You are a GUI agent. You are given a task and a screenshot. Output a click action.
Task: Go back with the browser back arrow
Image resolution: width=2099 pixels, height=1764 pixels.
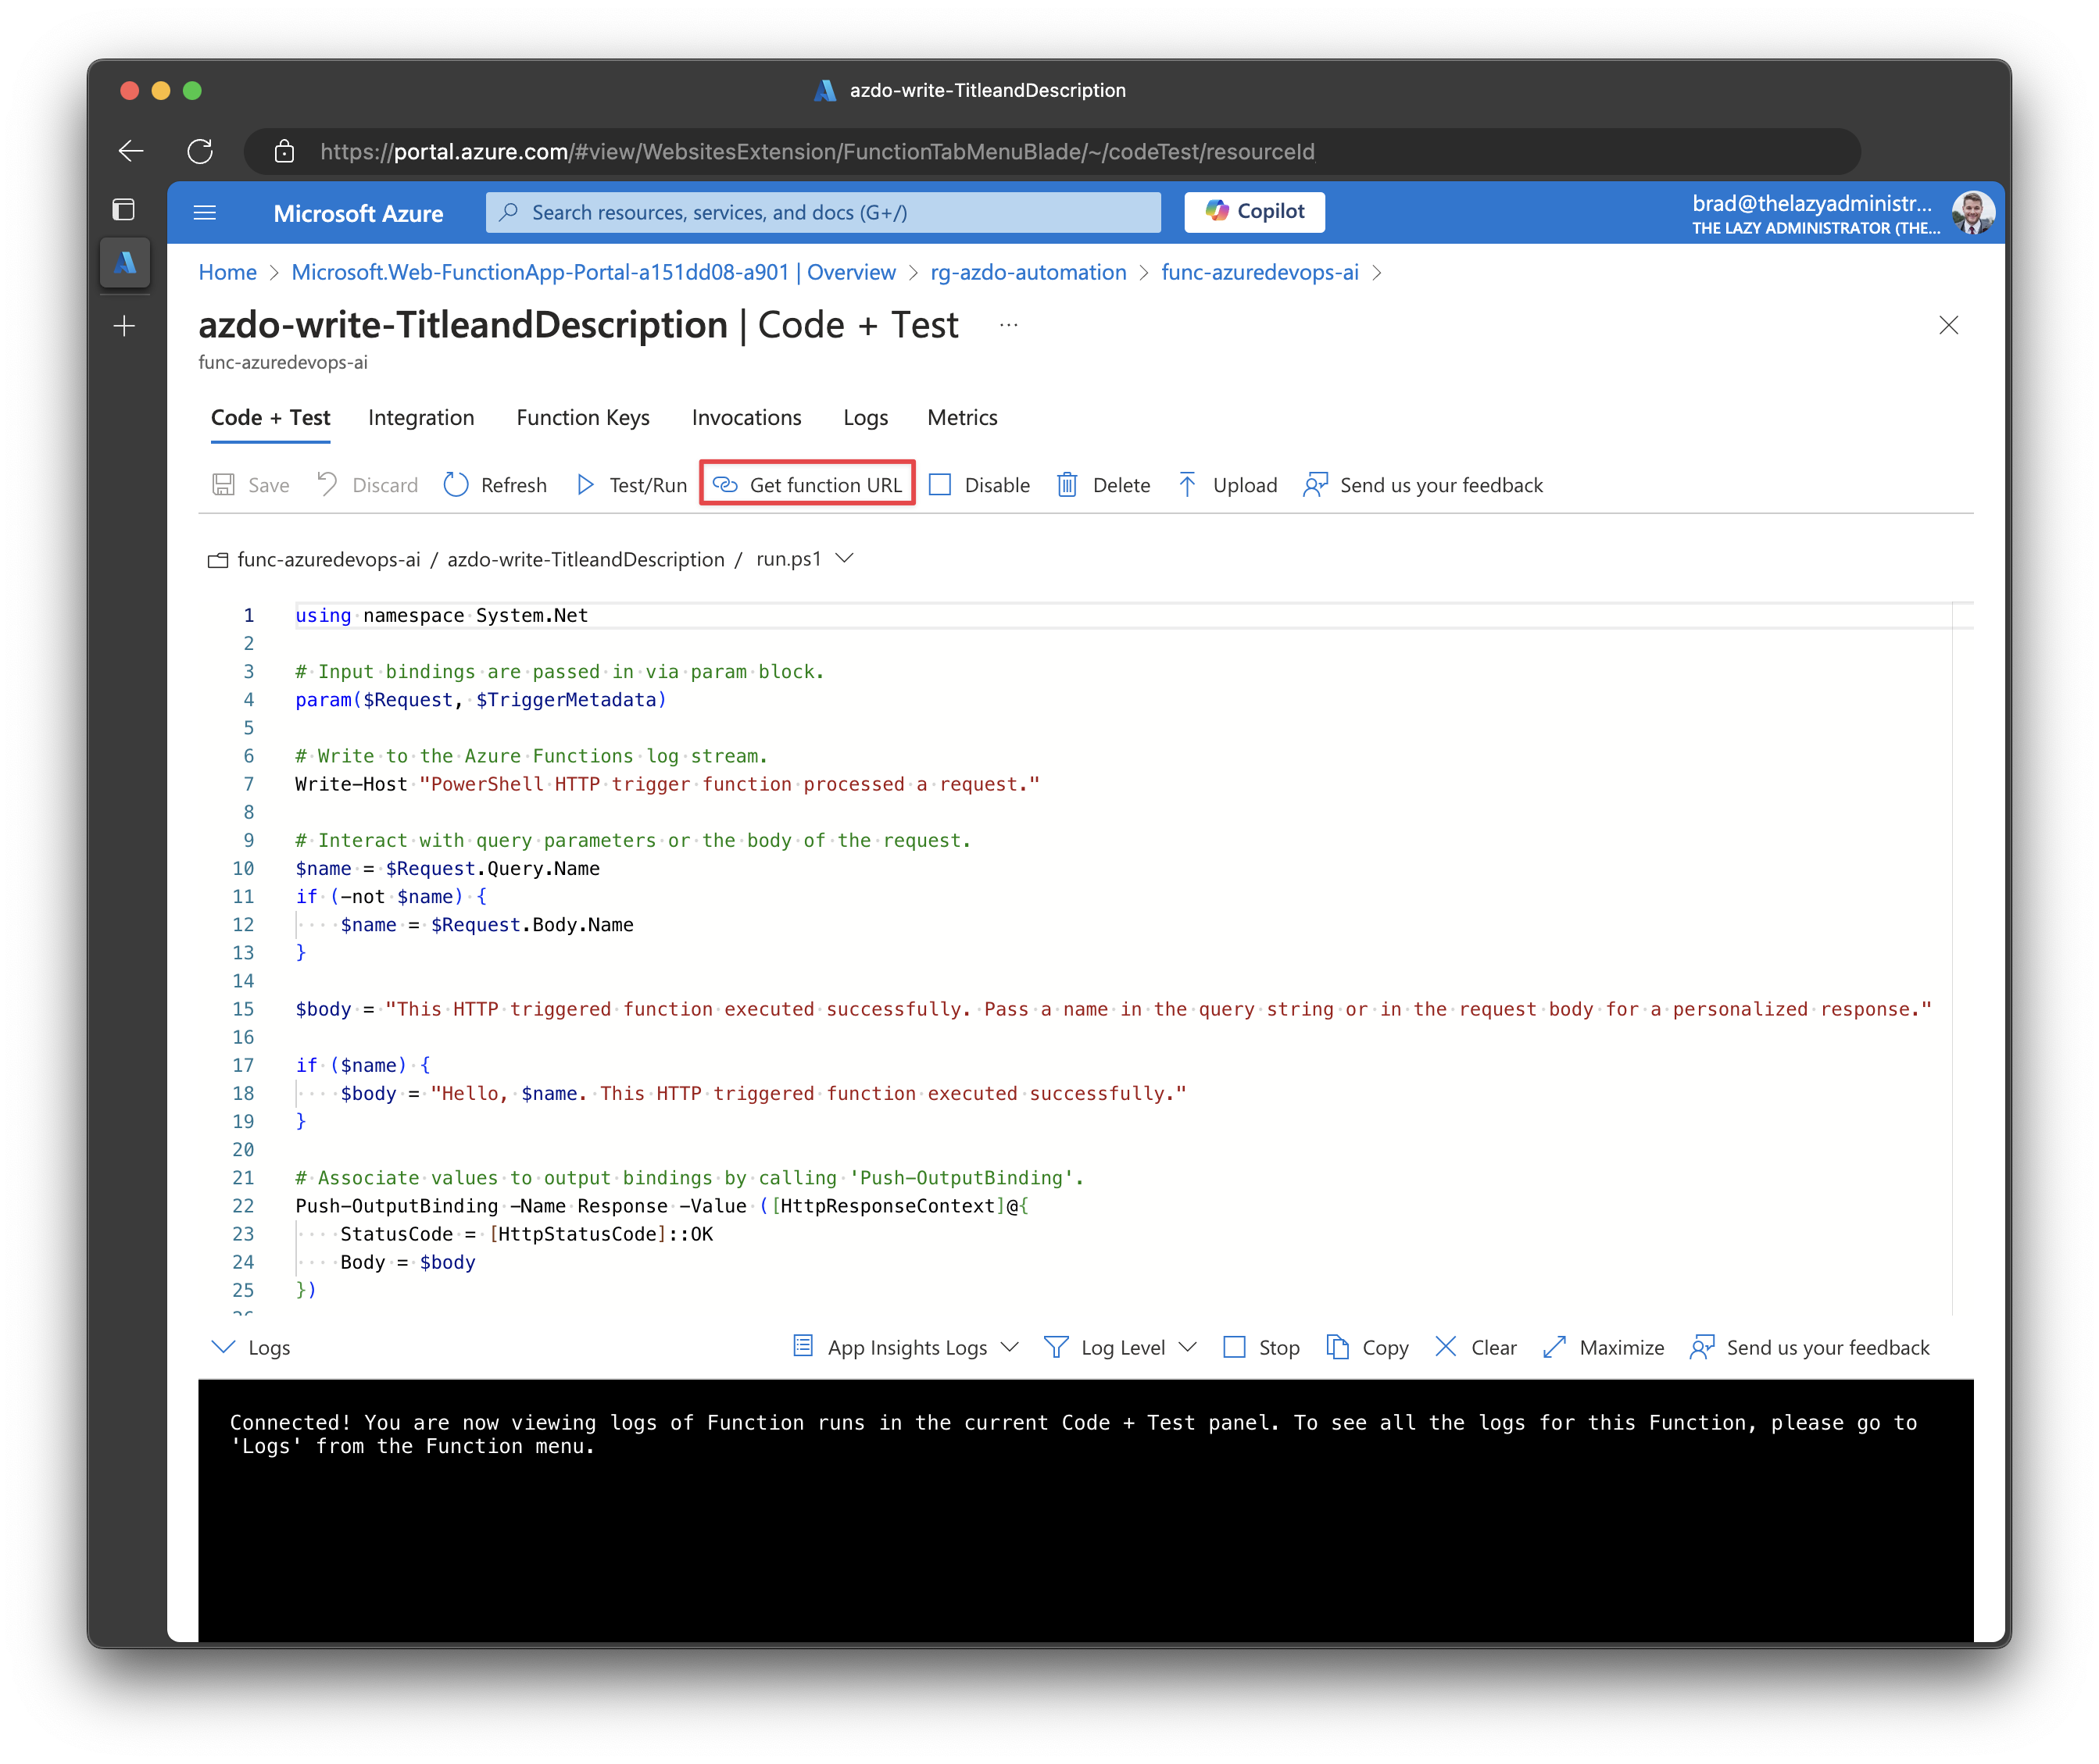131,151
